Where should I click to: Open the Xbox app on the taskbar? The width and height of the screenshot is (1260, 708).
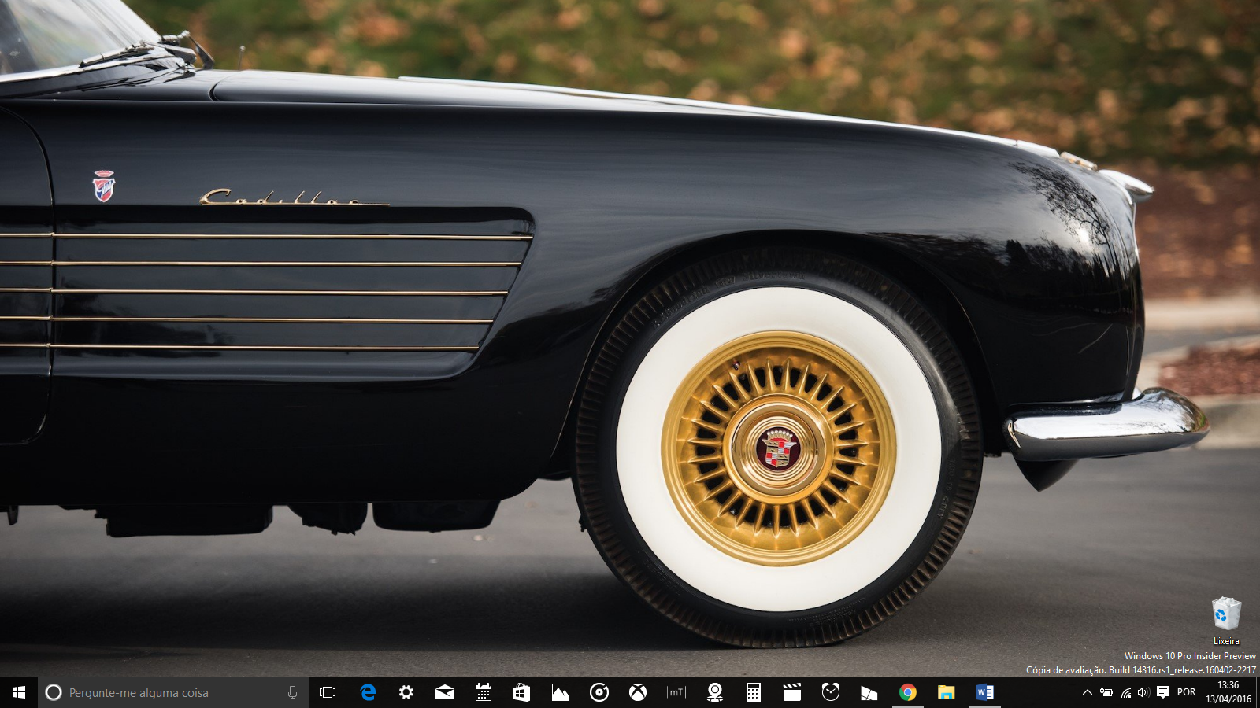(x=637, y=692)
